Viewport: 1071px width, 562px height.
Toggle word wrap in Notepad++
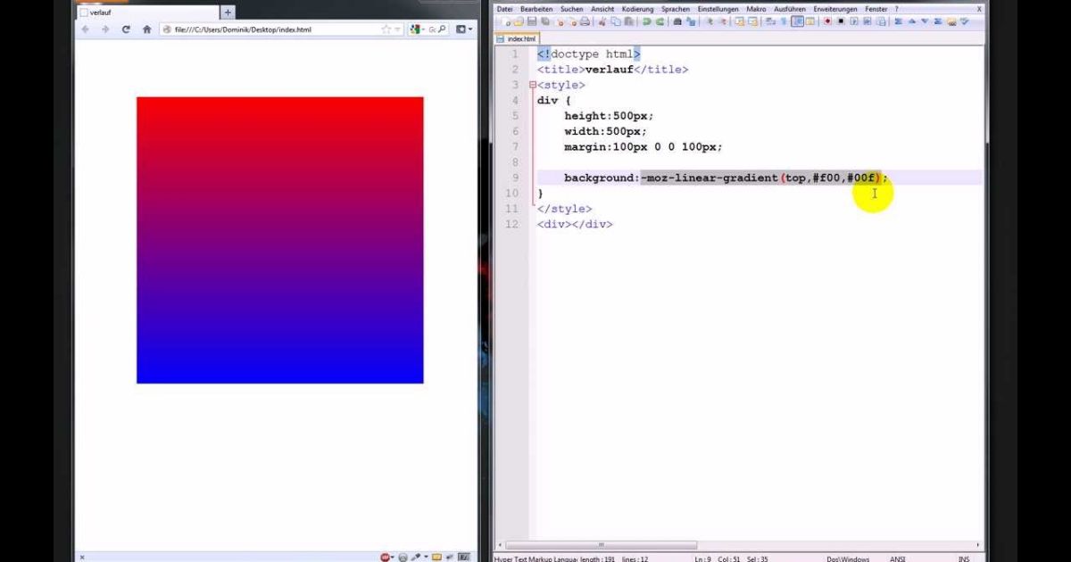pos(769,21)
